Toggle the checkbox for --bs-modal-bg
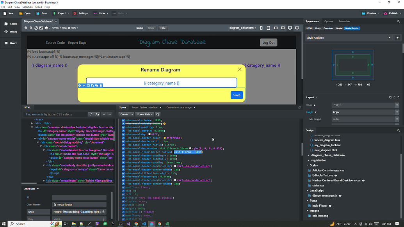 123,135
